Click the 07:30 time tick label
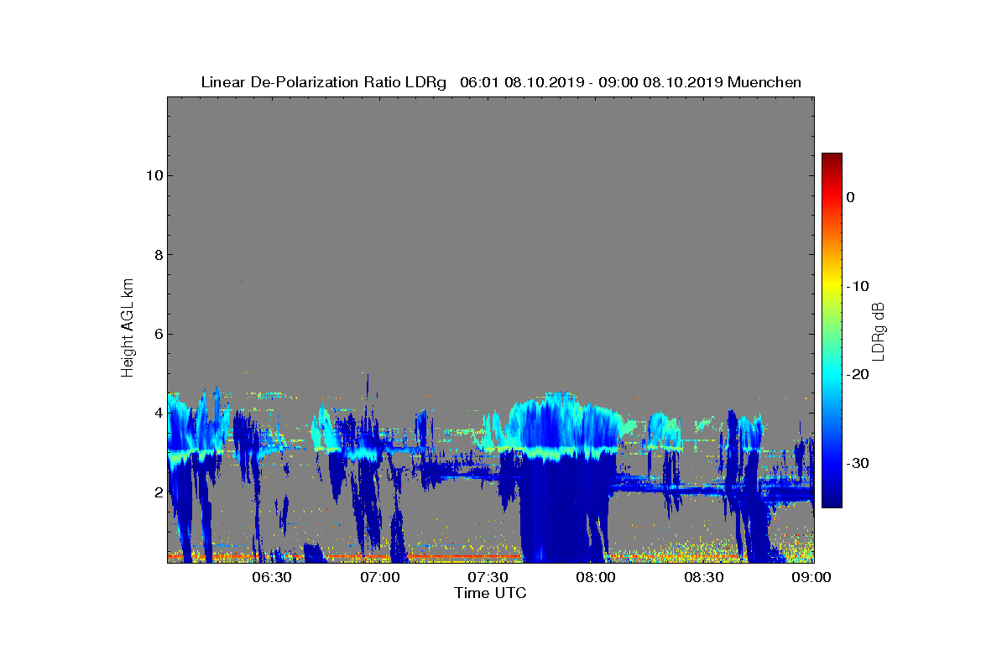Viewport: 1007px width, 671px height. [x=488, y=577]
